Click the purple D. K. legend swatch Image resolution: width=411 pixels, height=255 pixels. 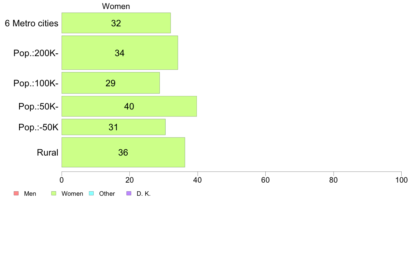pyautogui.click(x=129, y=194)
